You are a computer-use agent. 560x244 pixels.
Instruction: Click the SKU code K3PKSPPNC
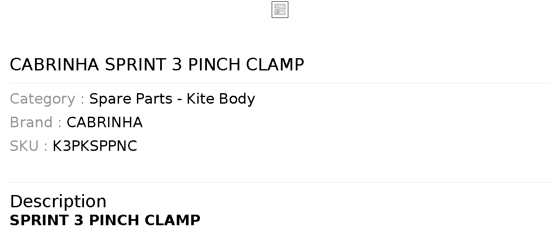[x=95, y=146]
